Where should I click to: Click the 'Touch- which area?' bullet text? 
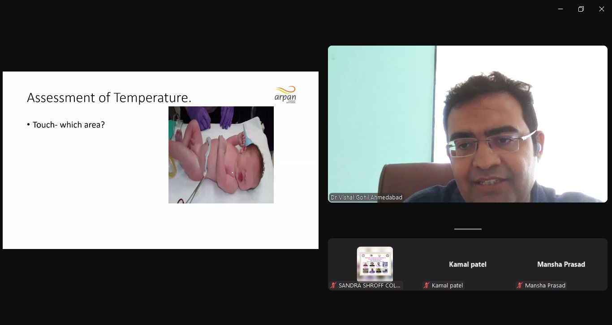coord(69,125)
